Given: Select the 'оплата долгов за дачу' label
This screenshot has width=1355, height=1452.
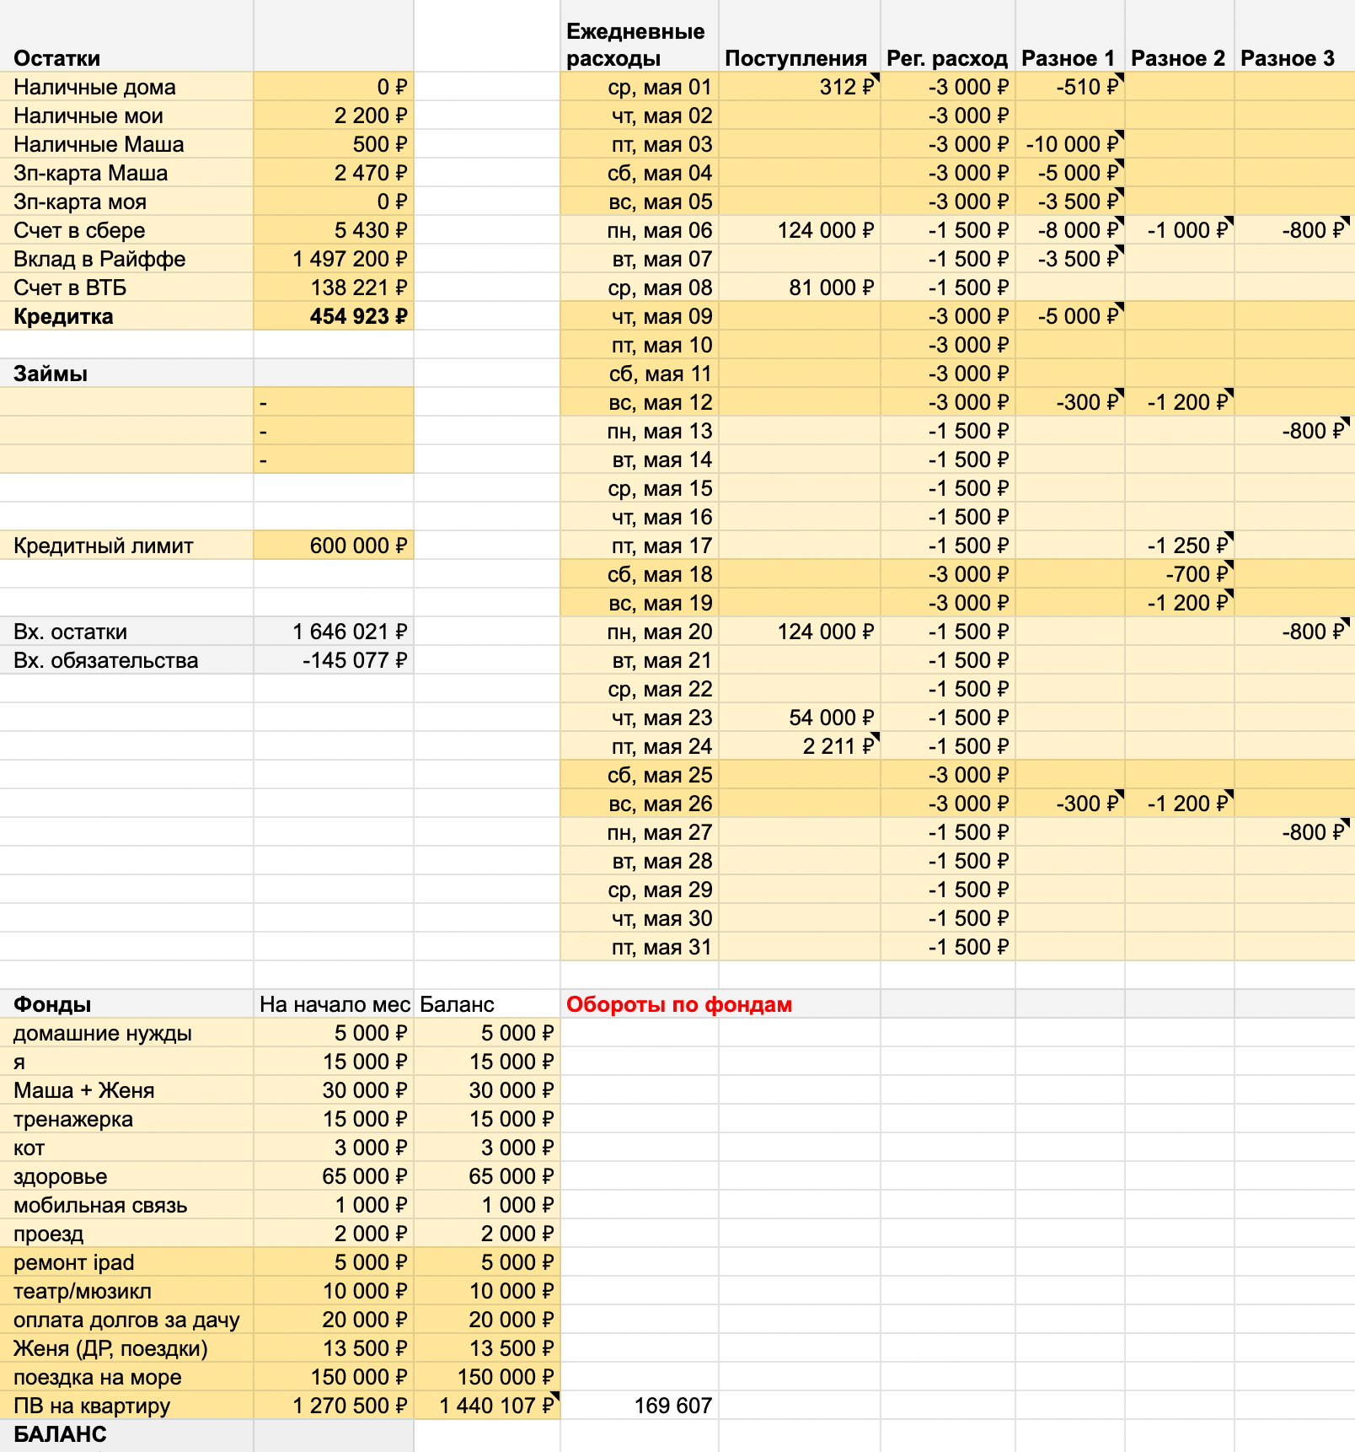Looking at the screenshot, I should point(126,1320).
